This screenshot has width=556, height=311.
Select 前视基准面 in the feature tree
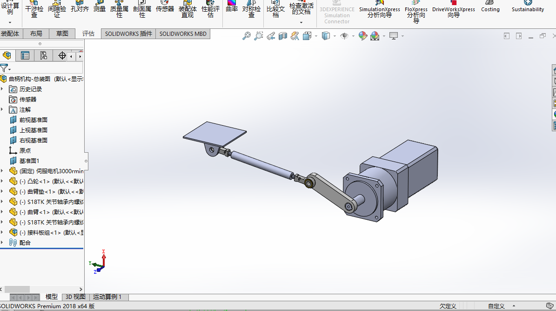click(x=33, y=120)
